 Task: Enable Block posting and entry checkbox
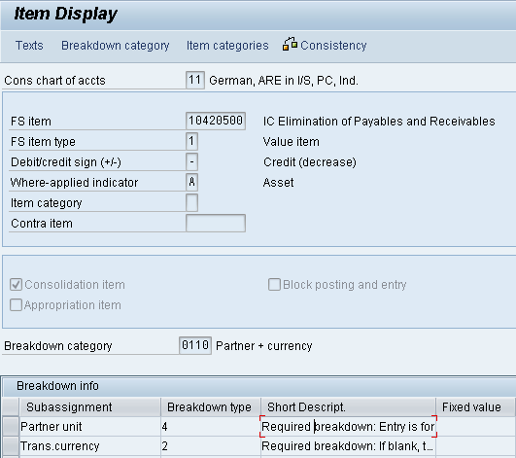(274, 285)
